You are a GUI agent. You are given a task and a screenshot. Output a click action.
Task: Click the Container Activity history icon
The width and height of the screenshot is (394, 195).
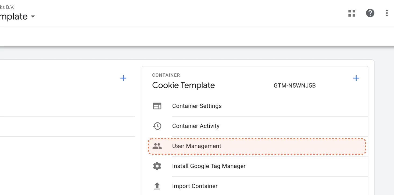157,126
